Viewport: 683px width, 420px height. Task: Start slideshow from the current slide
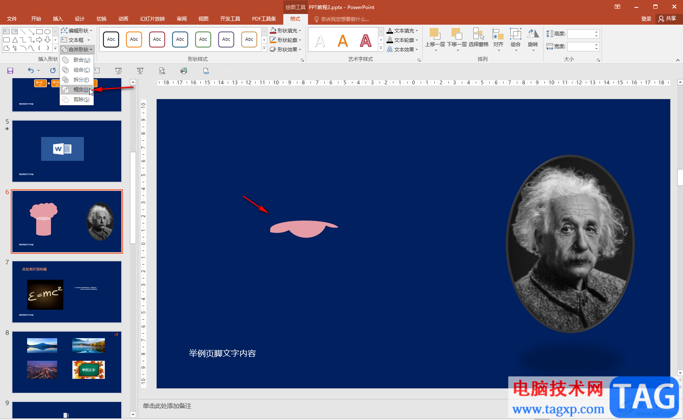140,71
